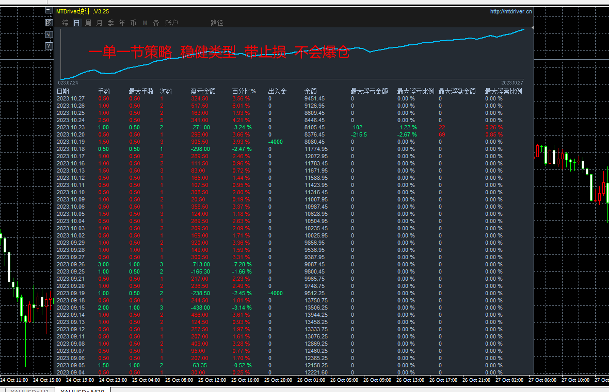Click the 最大浮亏金额 column header
The height and width of the screenshot is (392, 609).
tap(370, 92)
